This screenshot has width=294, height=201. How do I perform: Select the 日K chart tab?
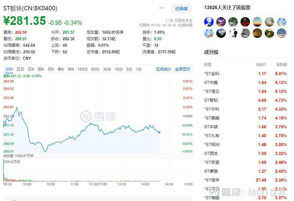tap(31, 69)
